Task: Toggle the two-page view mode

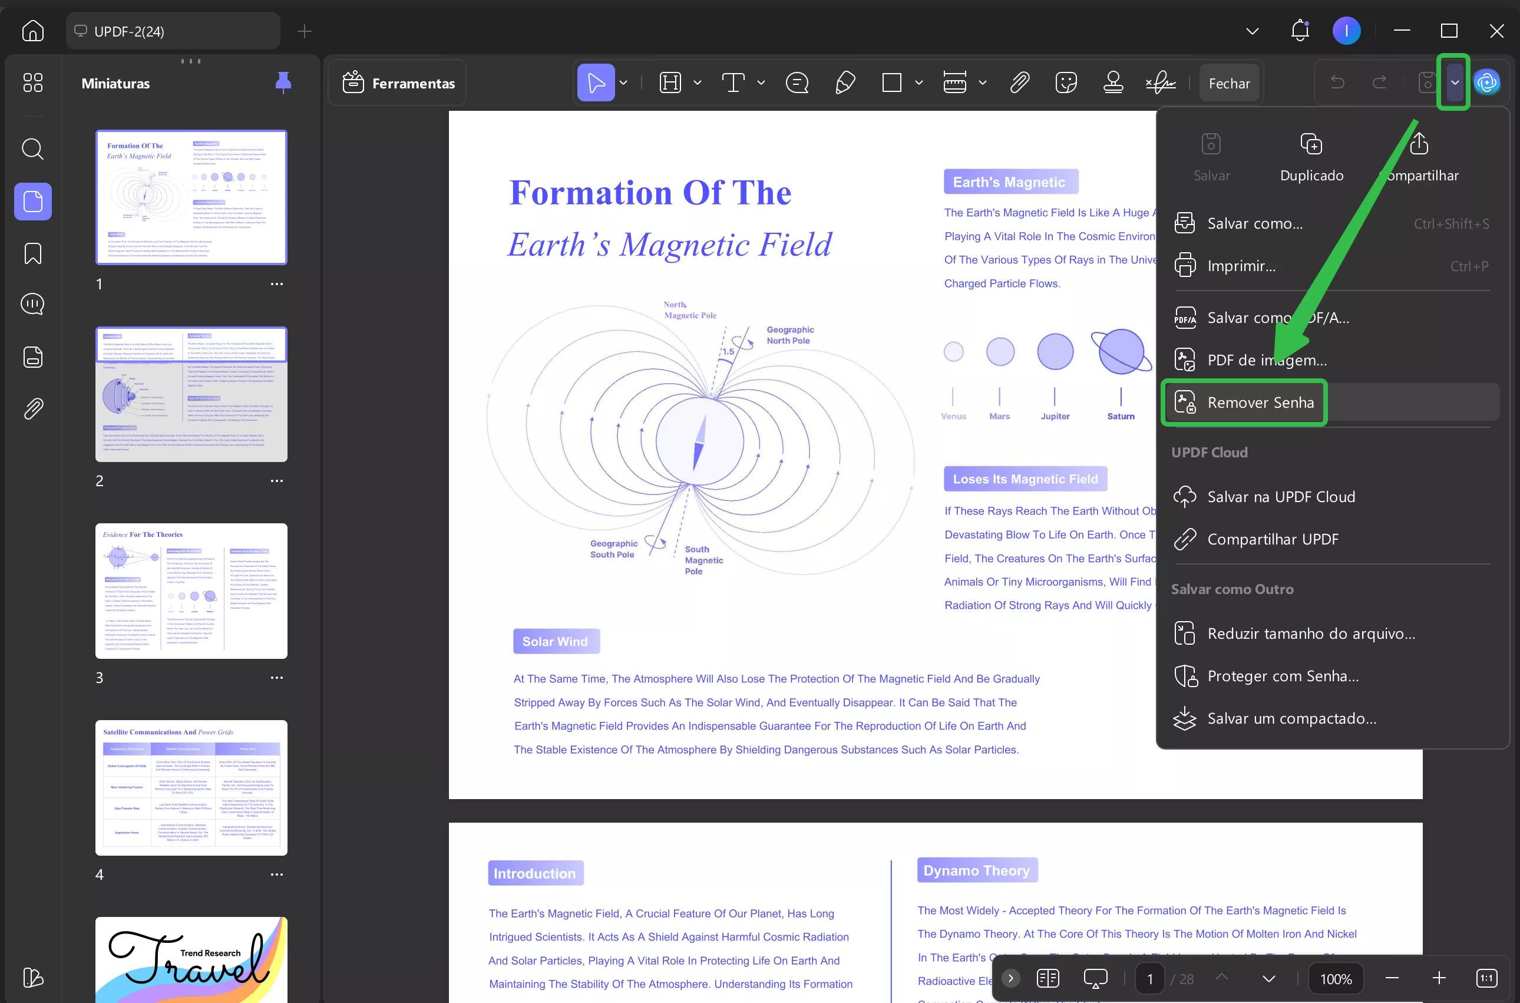Action: point(1048,978)
